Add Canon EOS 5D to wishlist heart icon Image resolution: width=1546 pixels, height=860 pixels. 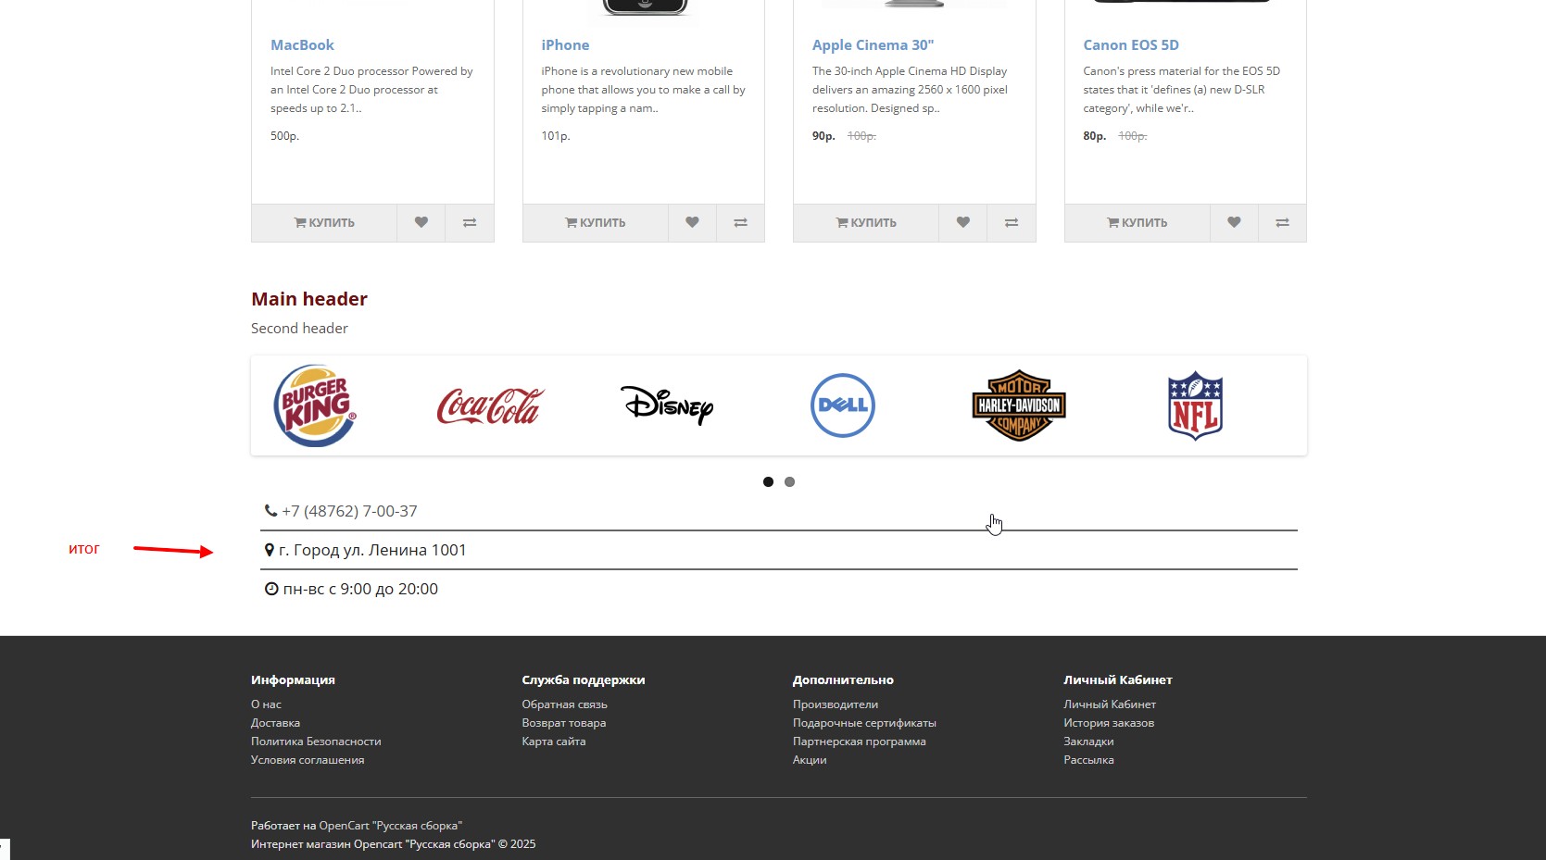pyautogui.click(x=1234, y=222)
